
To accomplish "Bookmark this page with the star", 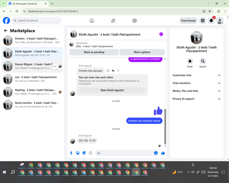I will pos(210,11).
